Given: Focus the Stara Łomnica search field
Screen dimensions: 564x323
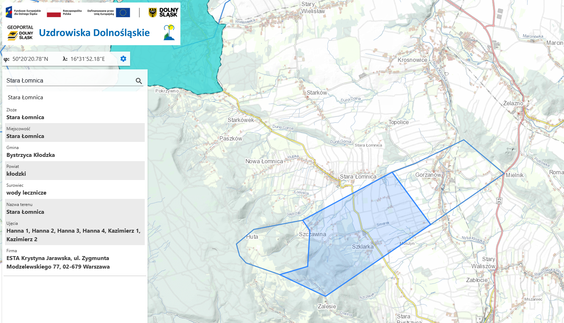Looking at the screenshot, I should point(70,81).
